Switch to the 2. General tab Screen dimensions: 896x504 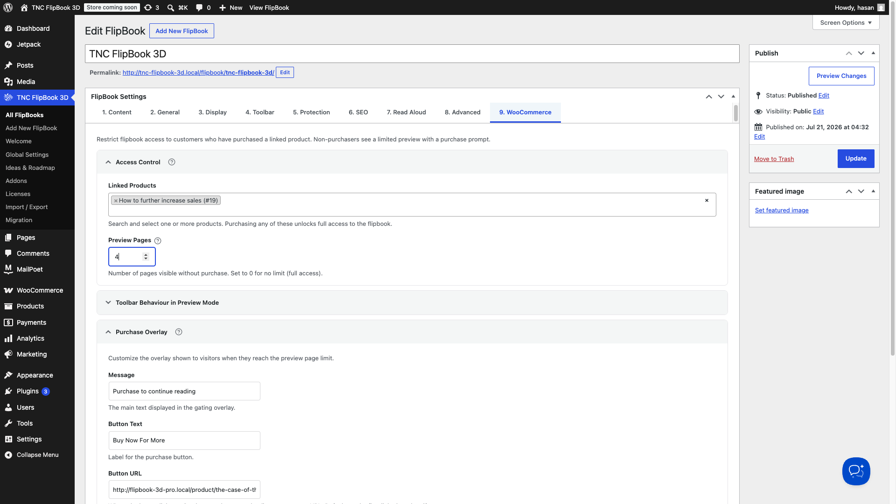click(165, 112)
